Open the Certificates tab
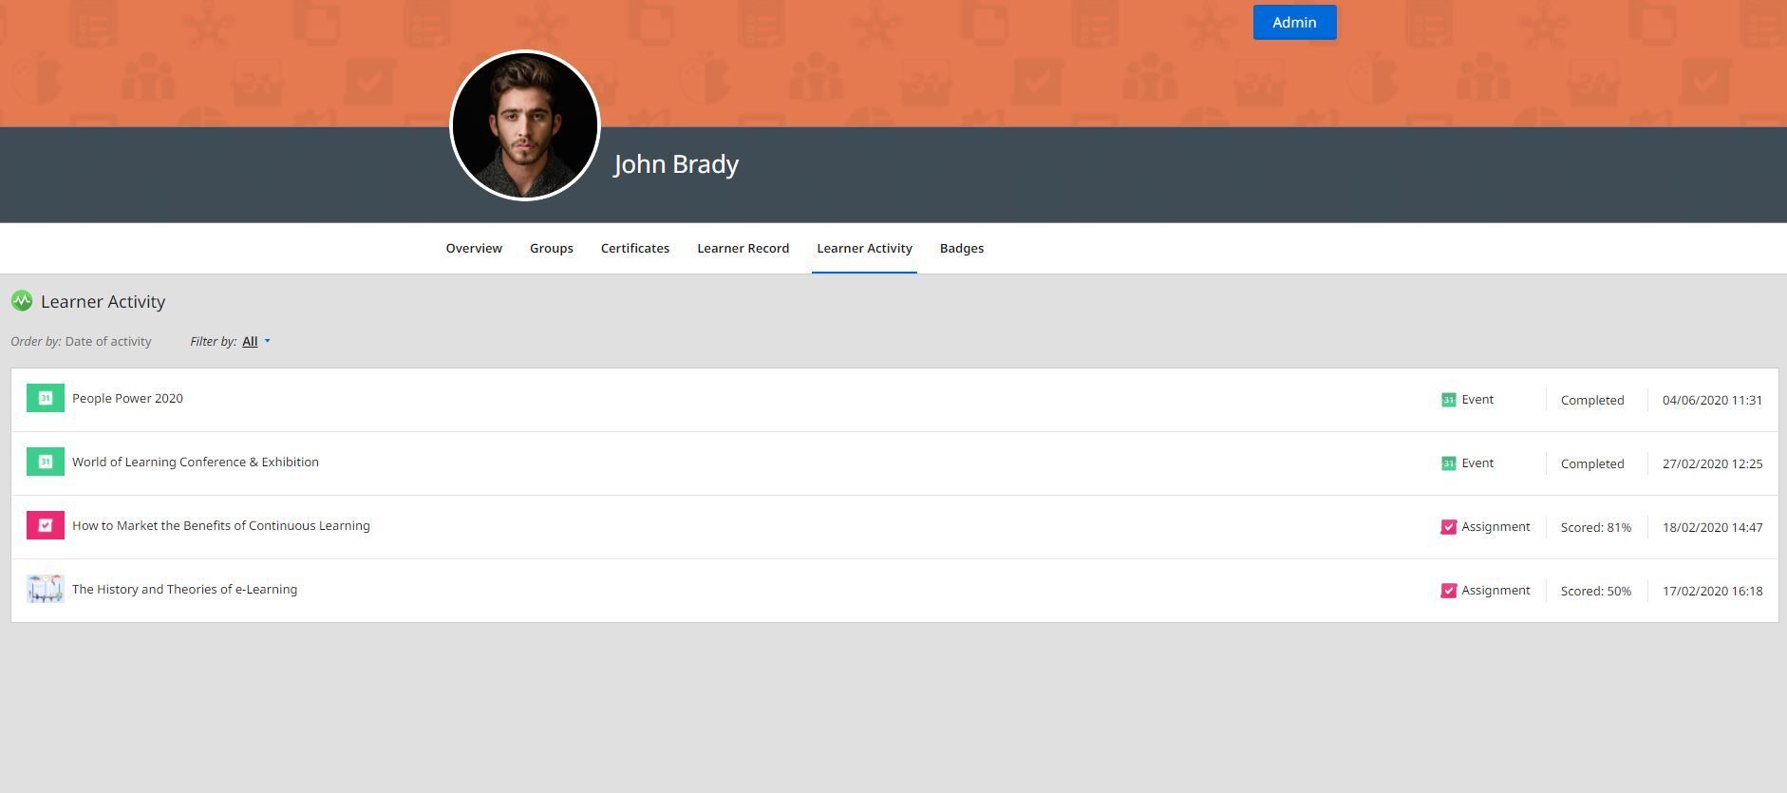This screenshot has width=1787, height=793. coord(635,248)
